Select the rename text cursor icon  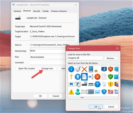pos(91,77)
